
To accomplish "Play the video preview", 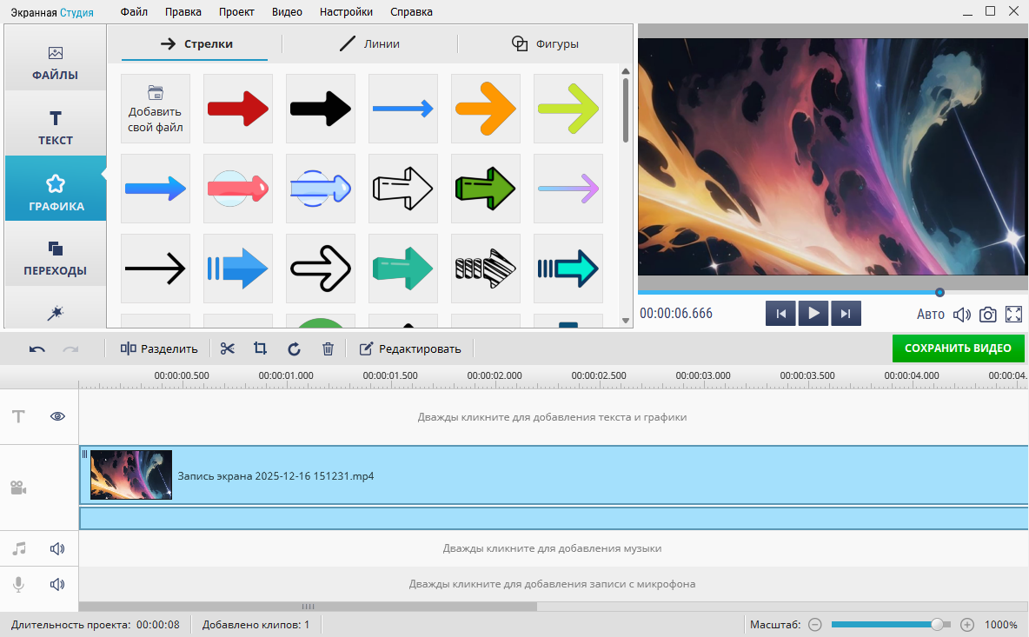I will [x=813, y=314].
